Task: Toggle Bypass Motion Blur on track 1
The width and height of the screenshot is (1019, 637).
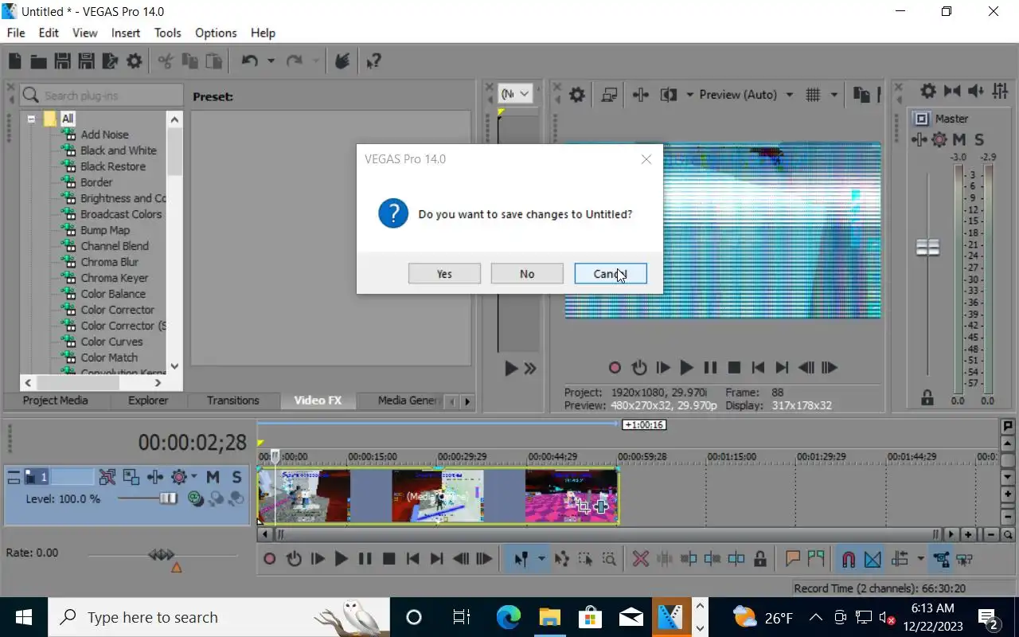Action: tap(107, 477)
